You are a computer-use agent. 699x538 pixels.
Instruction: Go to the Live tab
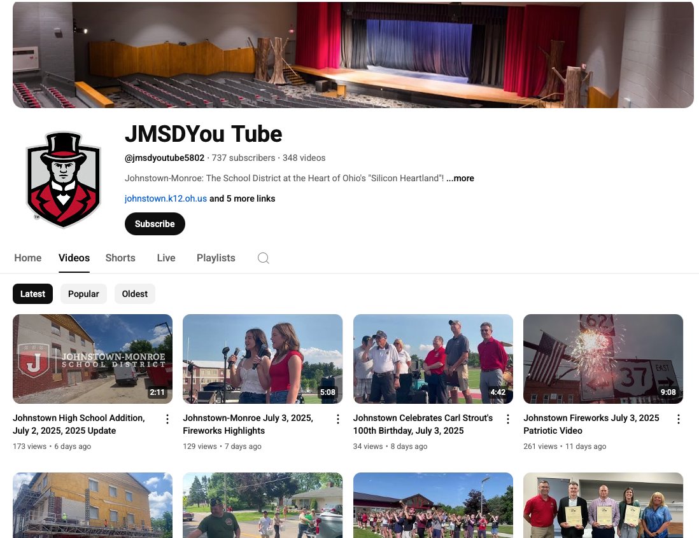166,258
